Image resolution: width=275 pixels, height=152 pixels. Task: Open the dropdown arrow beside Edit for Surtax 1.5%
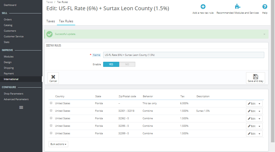(x=259, y=111)
